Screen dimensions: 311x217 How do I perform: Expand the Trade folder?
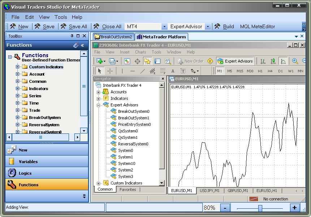click(x=17, y=110)
